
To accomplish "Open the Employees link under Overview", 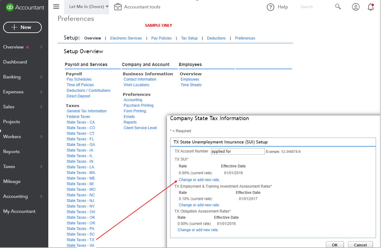I will point(190,79).
